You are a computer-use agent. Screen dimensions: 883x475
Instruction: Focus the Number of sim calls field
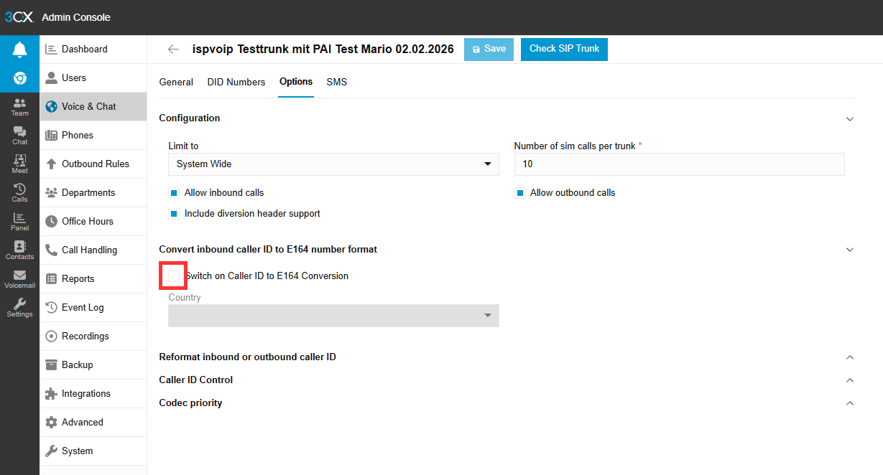679,164
